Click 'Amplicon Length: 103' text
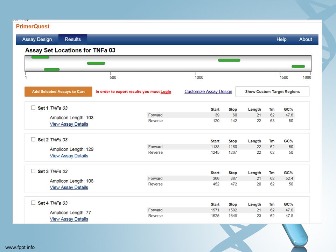 click(71, 118)
